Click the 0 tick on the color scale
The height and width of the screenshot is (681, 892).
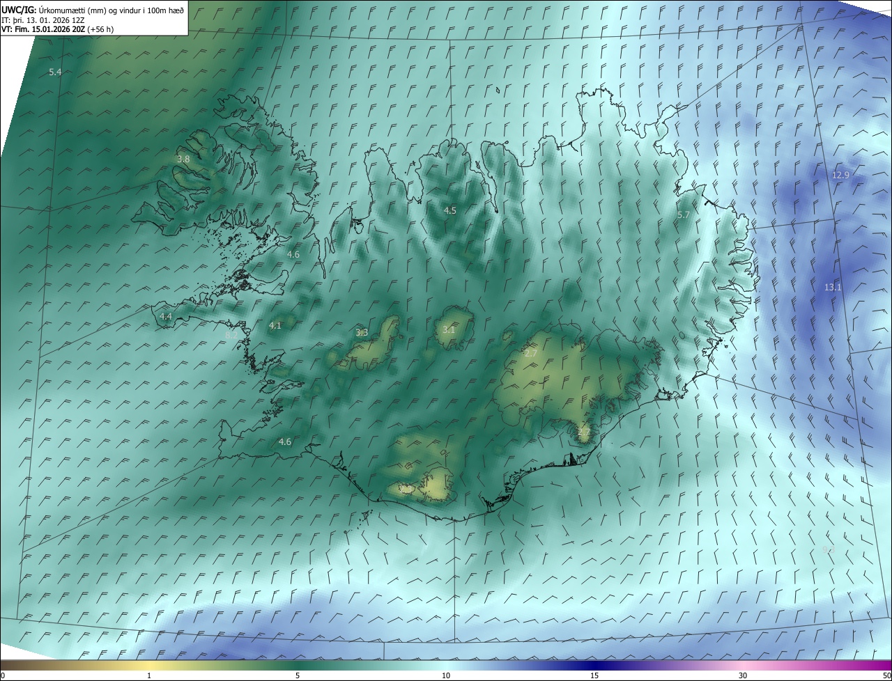pyautogui.click(x=2, y=675)
